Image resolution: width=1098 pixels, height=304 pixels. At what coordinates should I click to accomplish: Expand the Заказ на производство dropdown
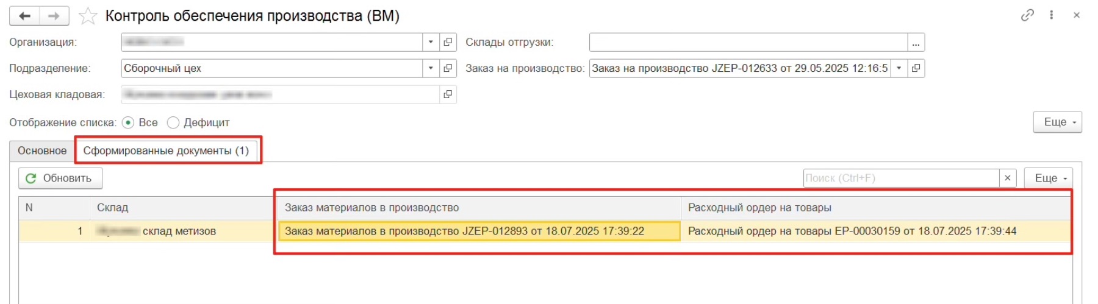[899, 68]
